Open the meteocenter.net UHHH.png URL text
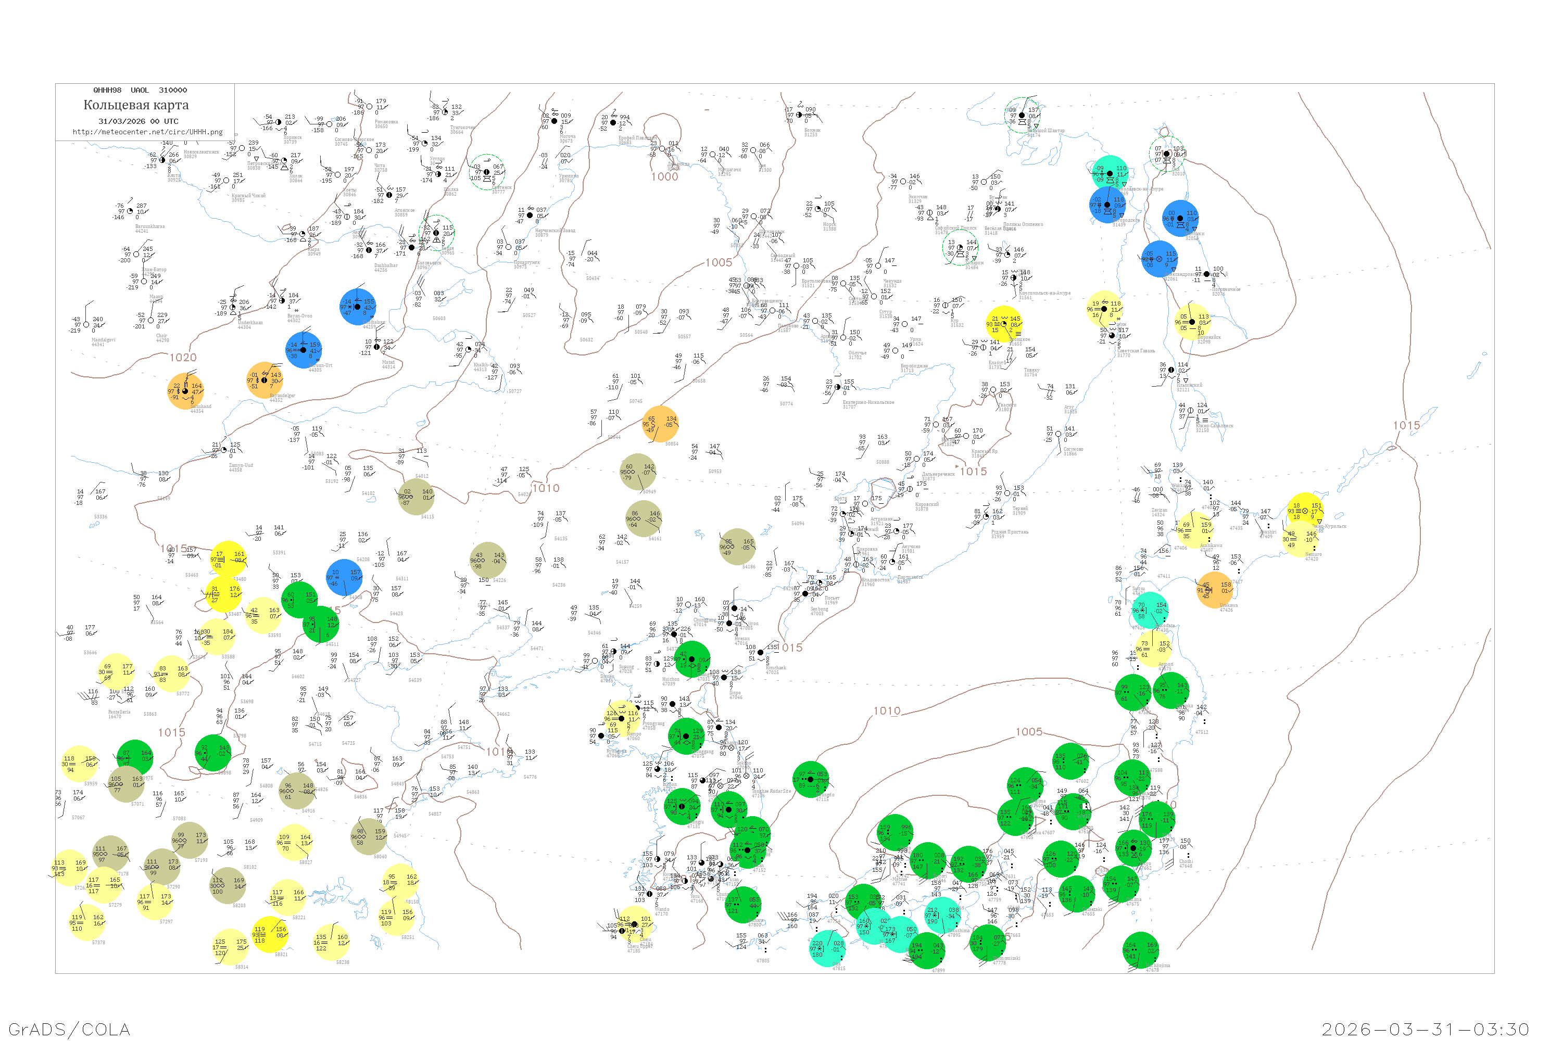Screen dimensions: 1562x1041 pos(147,132)
